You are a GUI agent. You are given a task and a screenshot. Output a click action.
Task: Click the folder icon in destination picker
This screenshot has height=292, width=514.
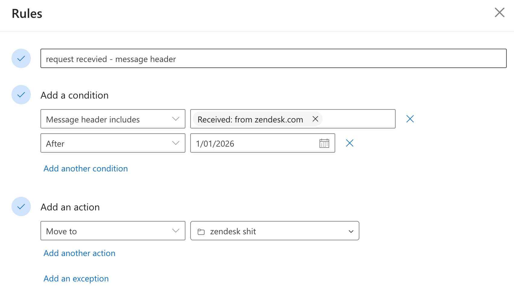(201, 232)
